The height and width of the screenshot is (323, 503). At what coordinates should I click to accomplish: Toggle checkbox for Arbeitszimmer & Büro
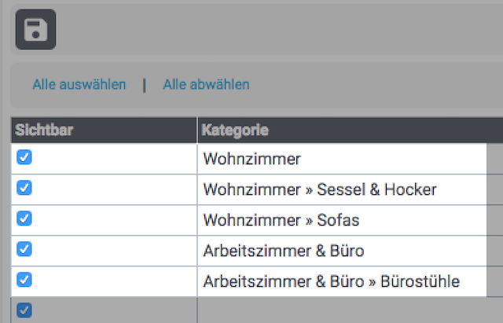(x=24, y=249)
